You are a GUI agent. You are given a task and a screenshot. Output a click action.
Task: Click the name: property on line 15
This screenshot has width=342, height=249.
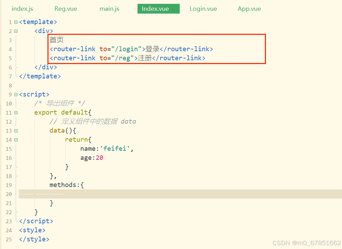90,149
